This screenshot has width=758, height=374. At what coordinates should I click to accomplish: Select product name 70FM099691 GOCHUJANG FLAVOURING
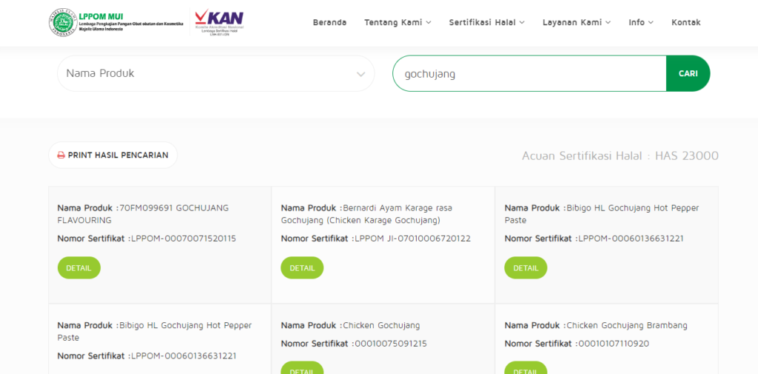tap(143, 214)
